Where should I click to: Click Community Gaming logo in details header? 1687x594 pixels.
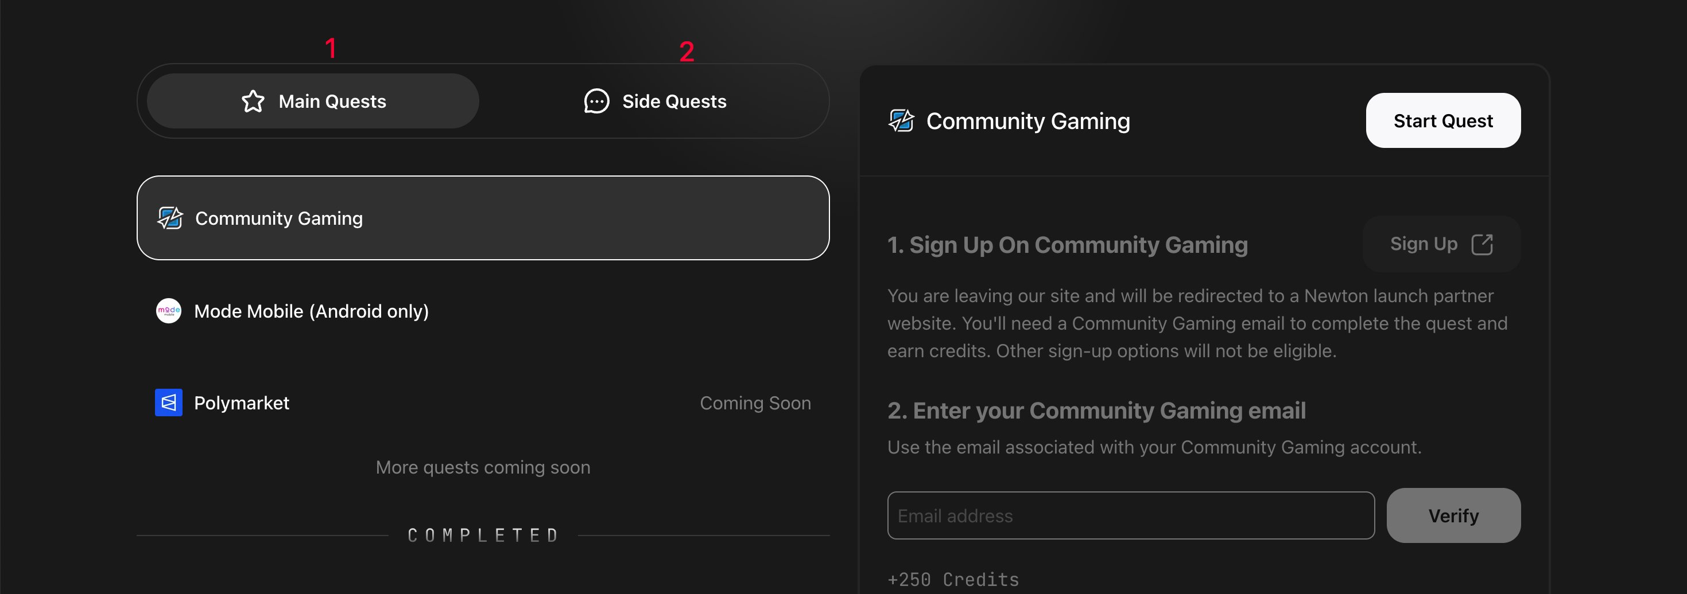[x=901, y=120]
